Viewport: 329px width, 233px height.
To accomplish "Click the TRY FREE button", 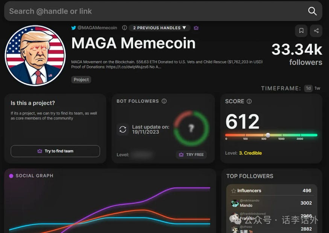I will [x=191, y=154].
